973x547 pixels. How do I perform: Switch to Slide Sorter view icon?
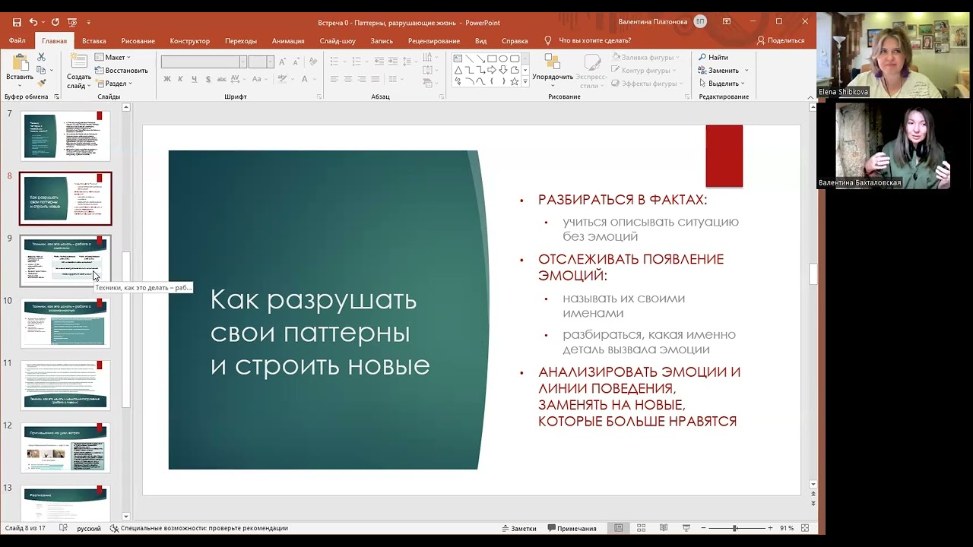tap(641, 528)
